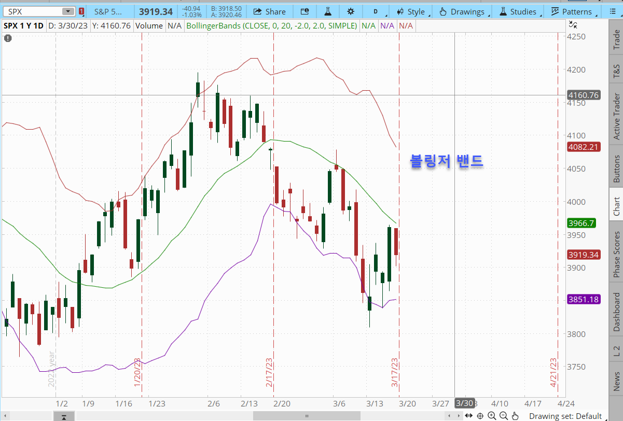Click the zoom out magnifier
Screen dimensions: 623x421
(x=503, y=416)
